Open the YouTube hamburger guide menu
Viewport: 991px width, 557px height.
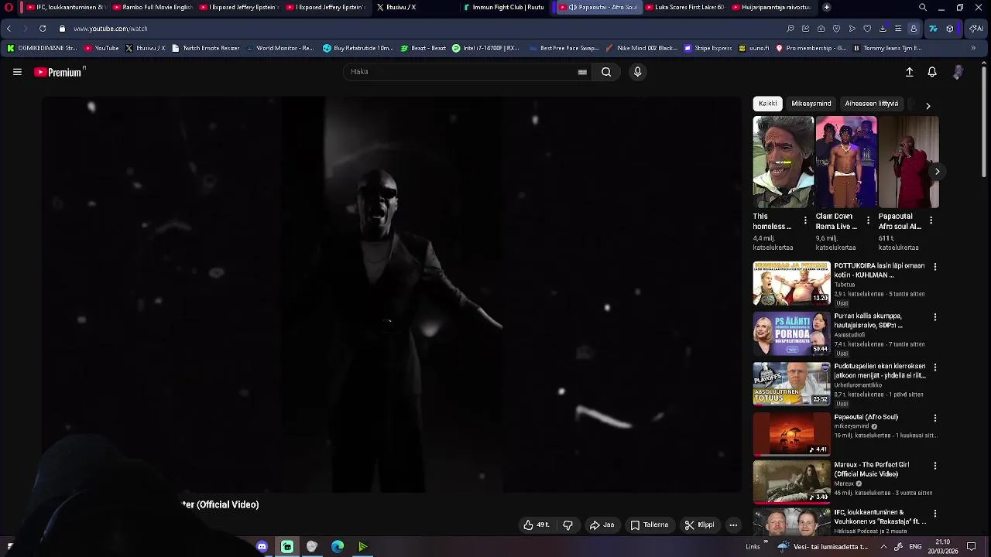click(17, 72)
